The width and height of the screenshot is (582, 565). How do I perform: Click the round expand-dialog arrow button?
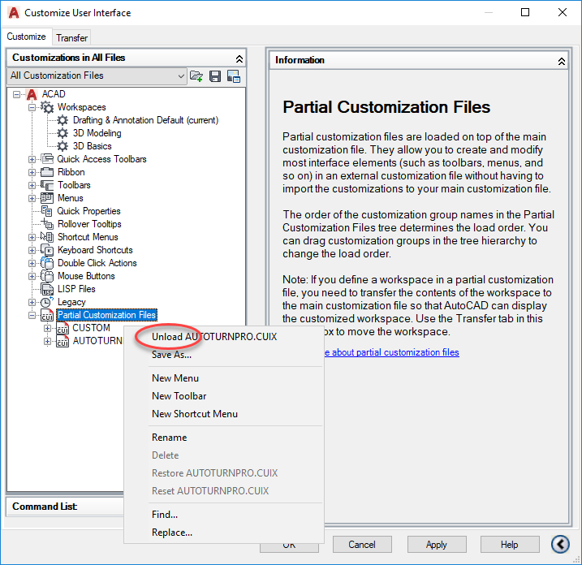tap(560, 545)
